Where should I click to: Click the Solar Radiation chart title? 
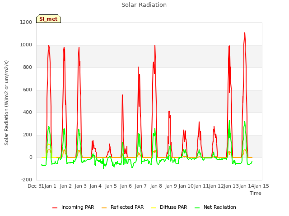point(144,5)
